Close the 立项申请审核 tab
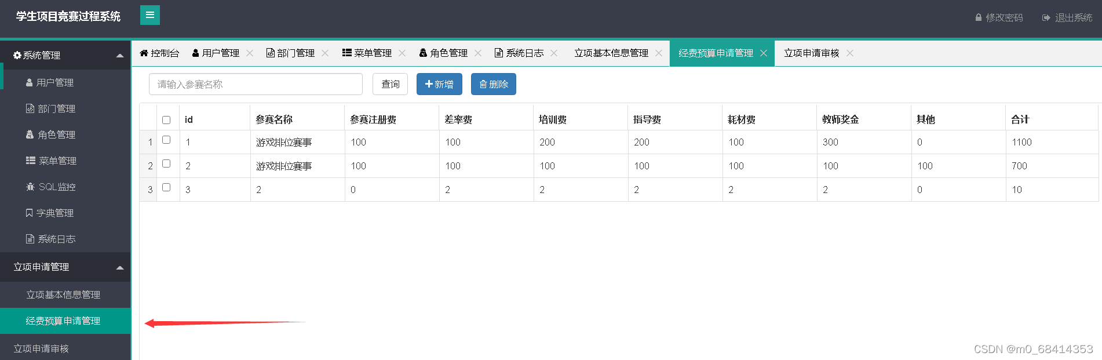The height and width of the screenshot is (360, 1102). [850, 53]
